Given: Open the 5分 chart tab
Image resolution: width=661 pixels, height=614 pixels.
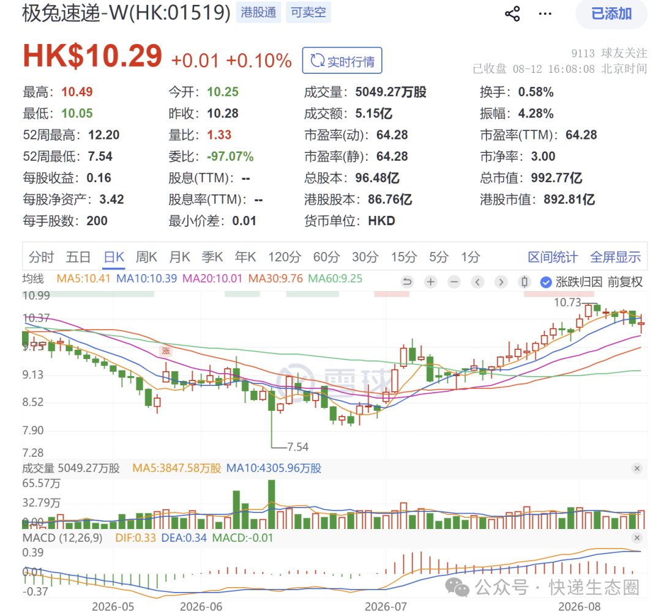Looking at the screenshot, I should pos(438,257).
